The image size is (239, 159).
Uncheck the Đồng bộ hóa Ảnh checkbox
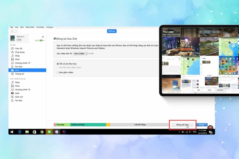click(x=55, y=38)
